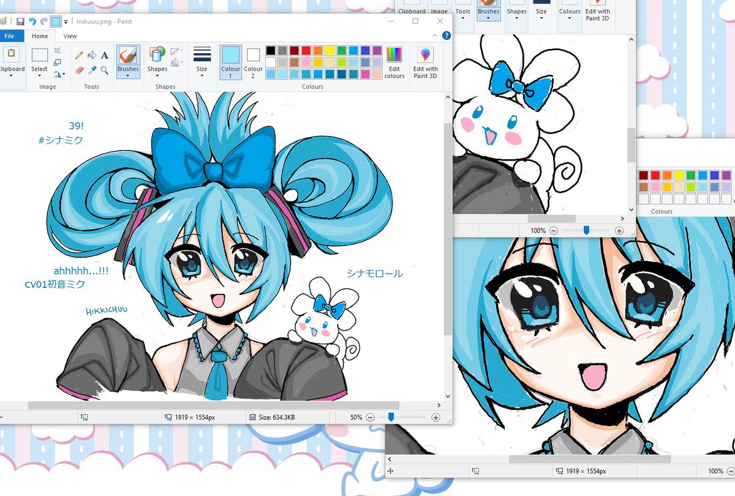Viewport: 735px width, 496px height.
Task: Select the Fill with colour bucket tool
Action: coord(91,55)
